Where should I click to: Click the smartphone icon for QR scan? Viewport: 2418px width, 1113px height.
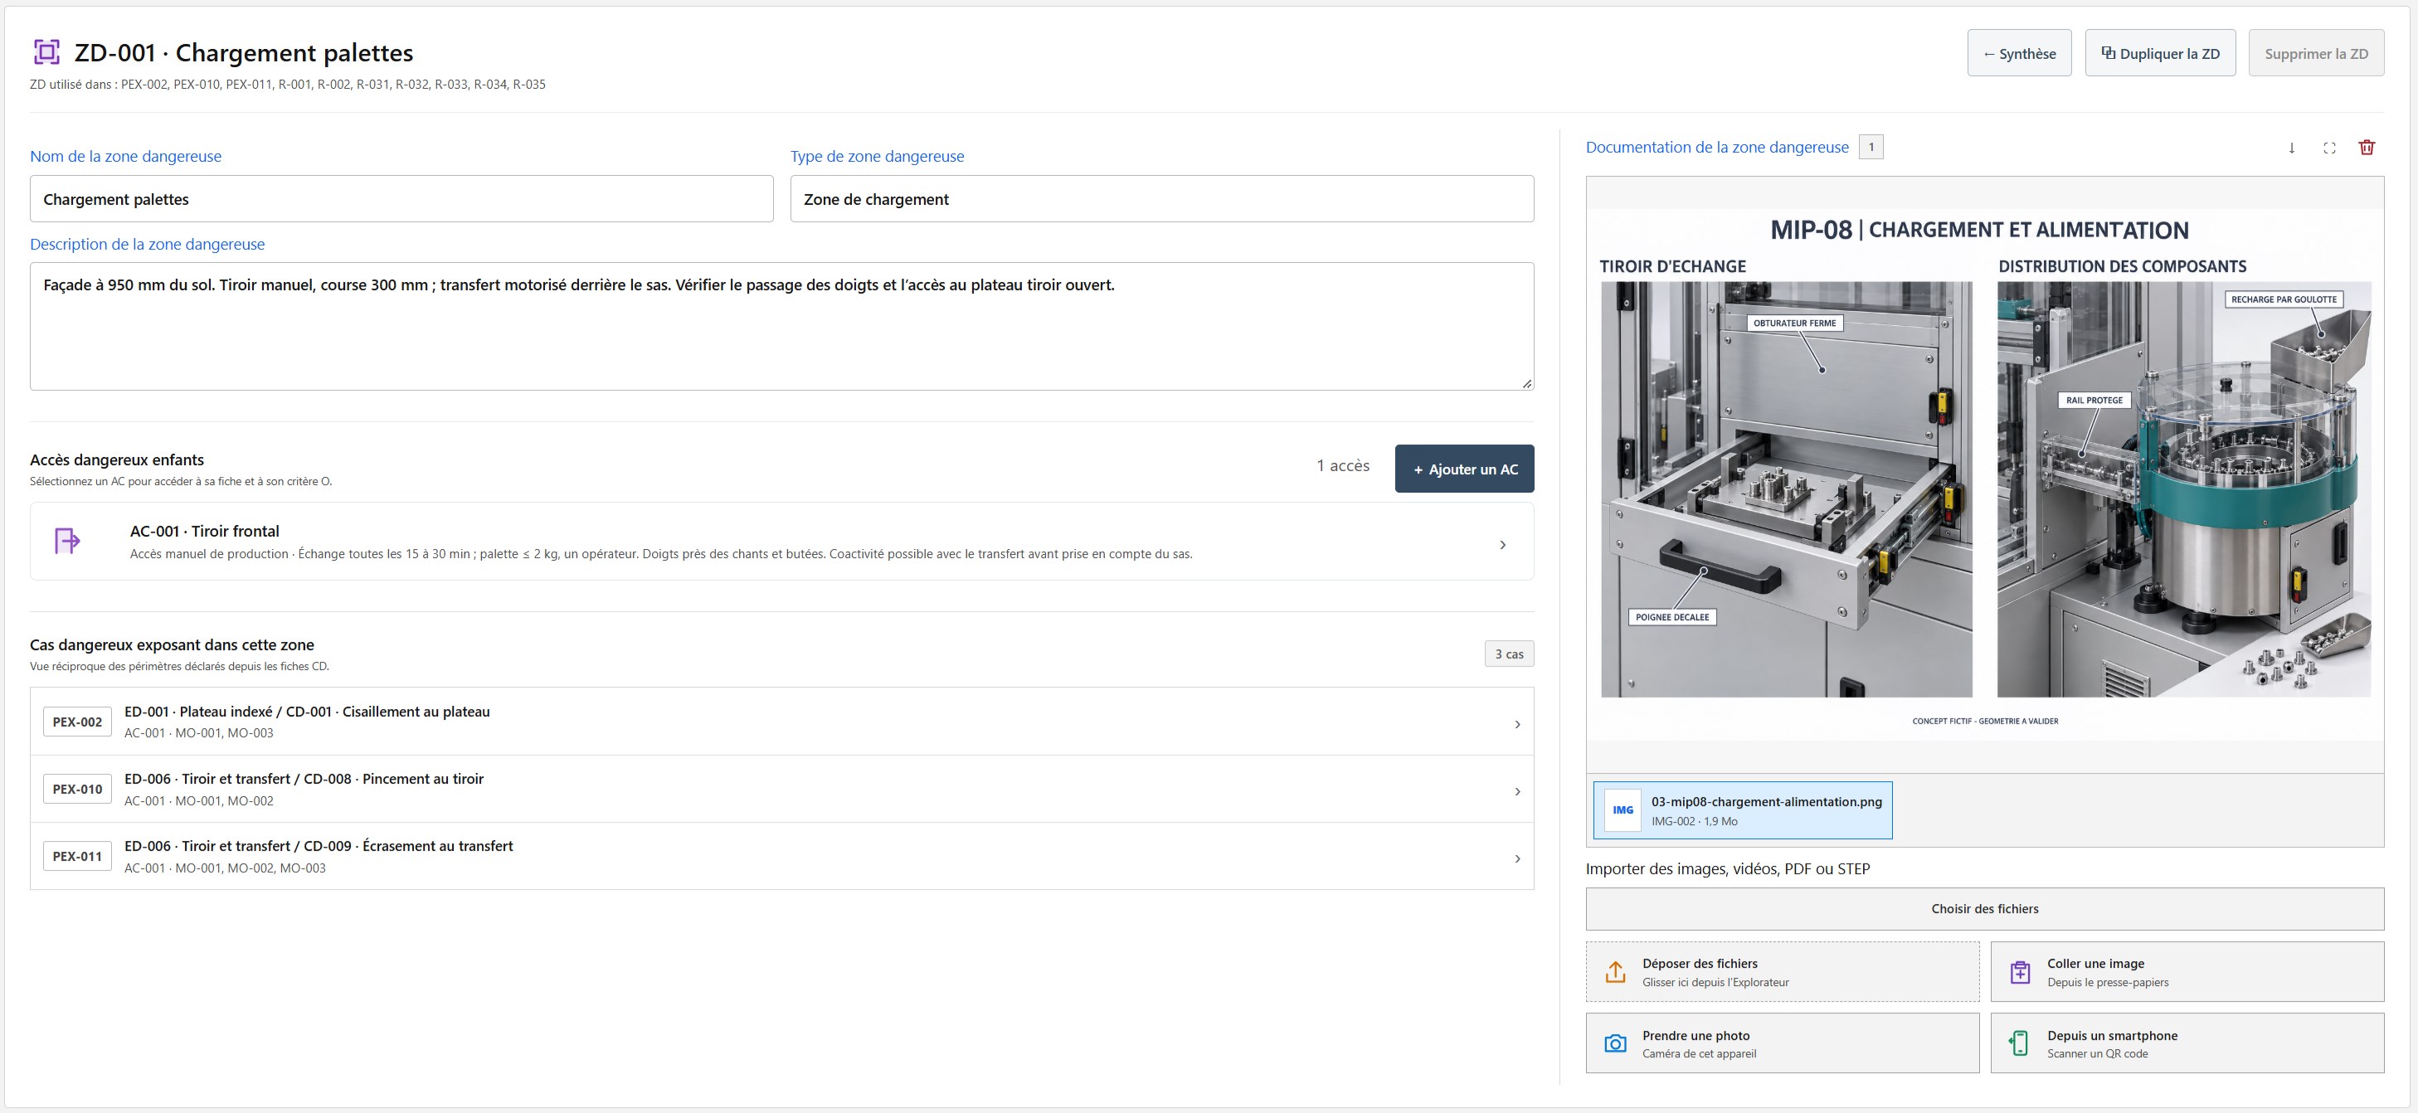(2019, 1043)
